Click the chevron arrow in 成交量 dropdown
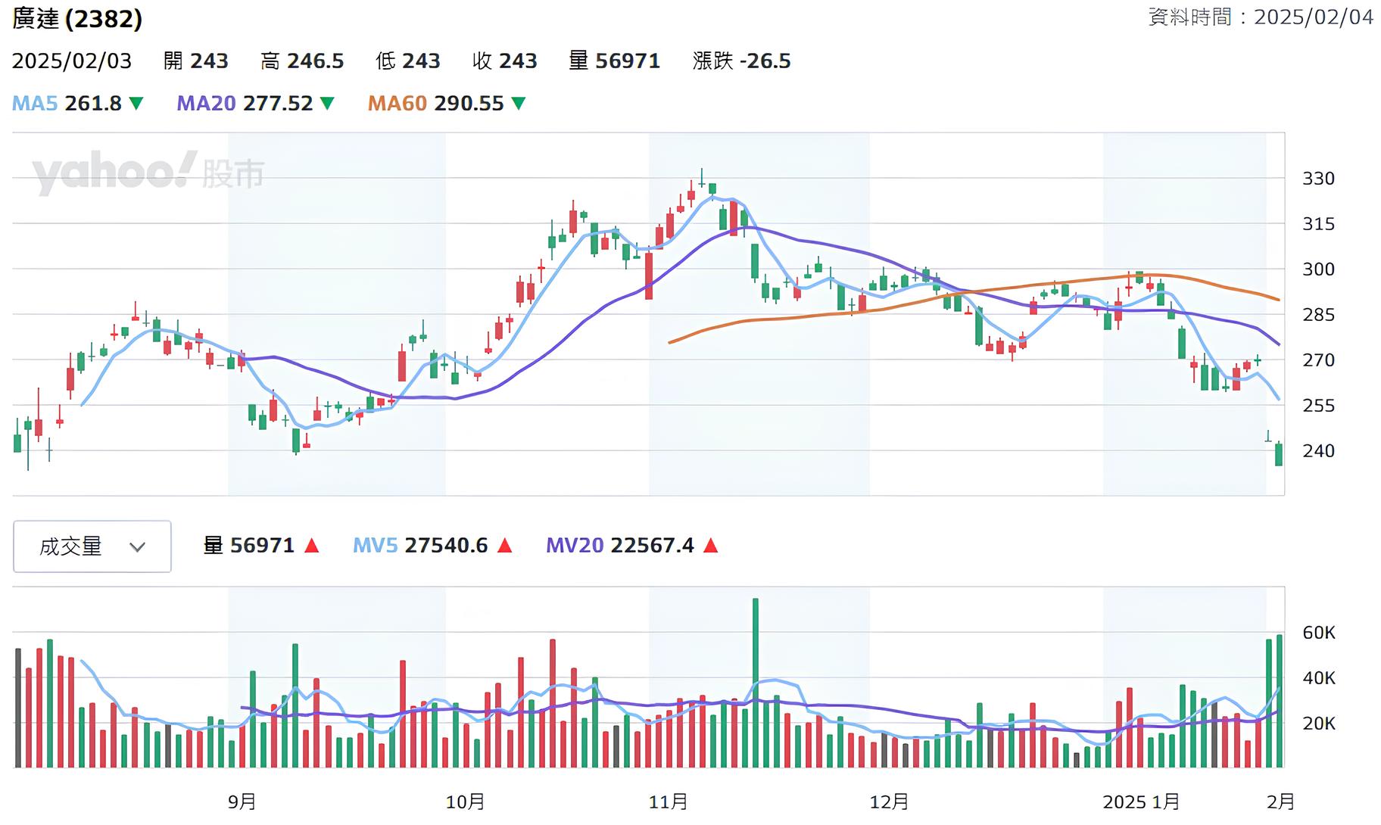Viewport: 1381px width, 825px height. (137, 547)
